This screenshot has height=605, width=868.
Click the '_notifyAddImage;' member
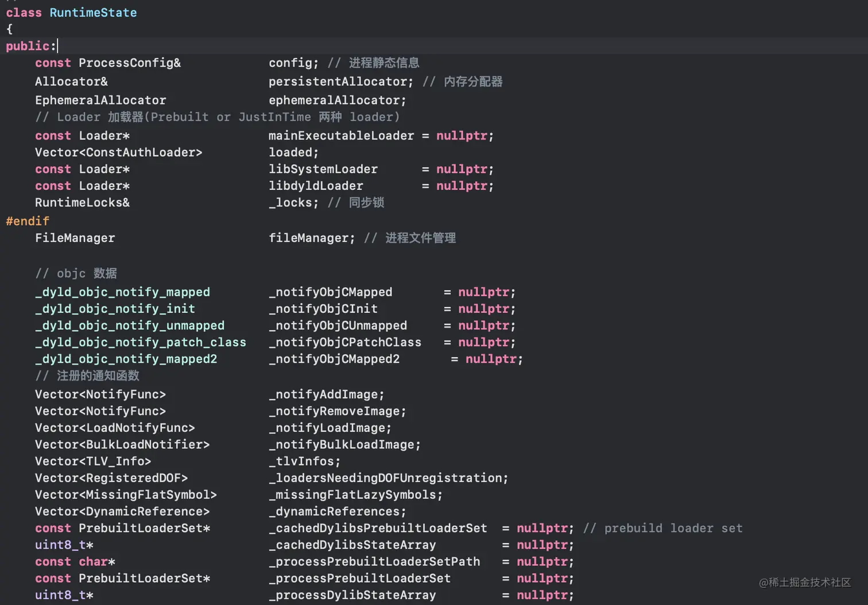pos(327,394)
